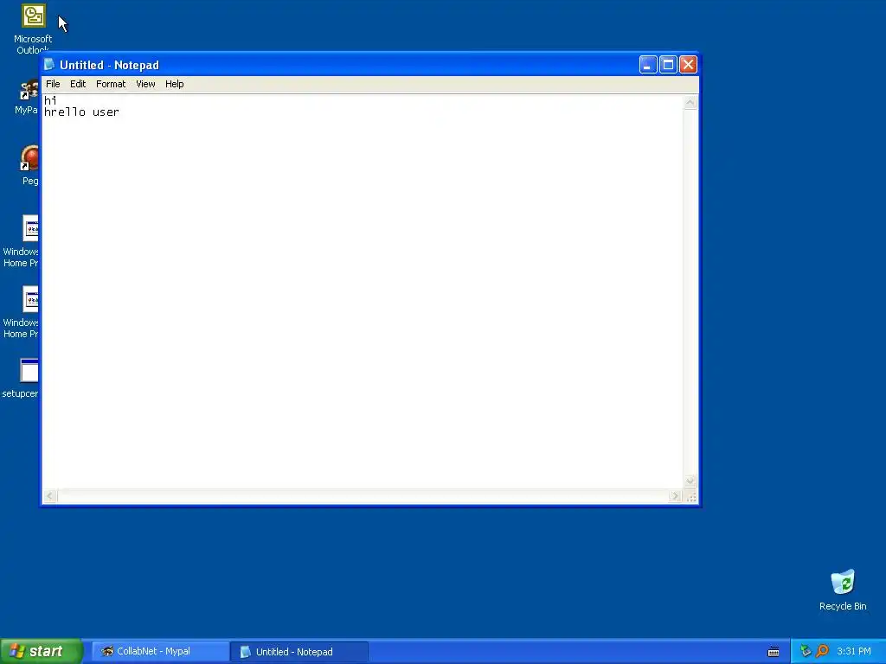Click the vertical scrollbar down arrow
The height and width of the screenshot is (664, 886).
[x=690, y=481]
